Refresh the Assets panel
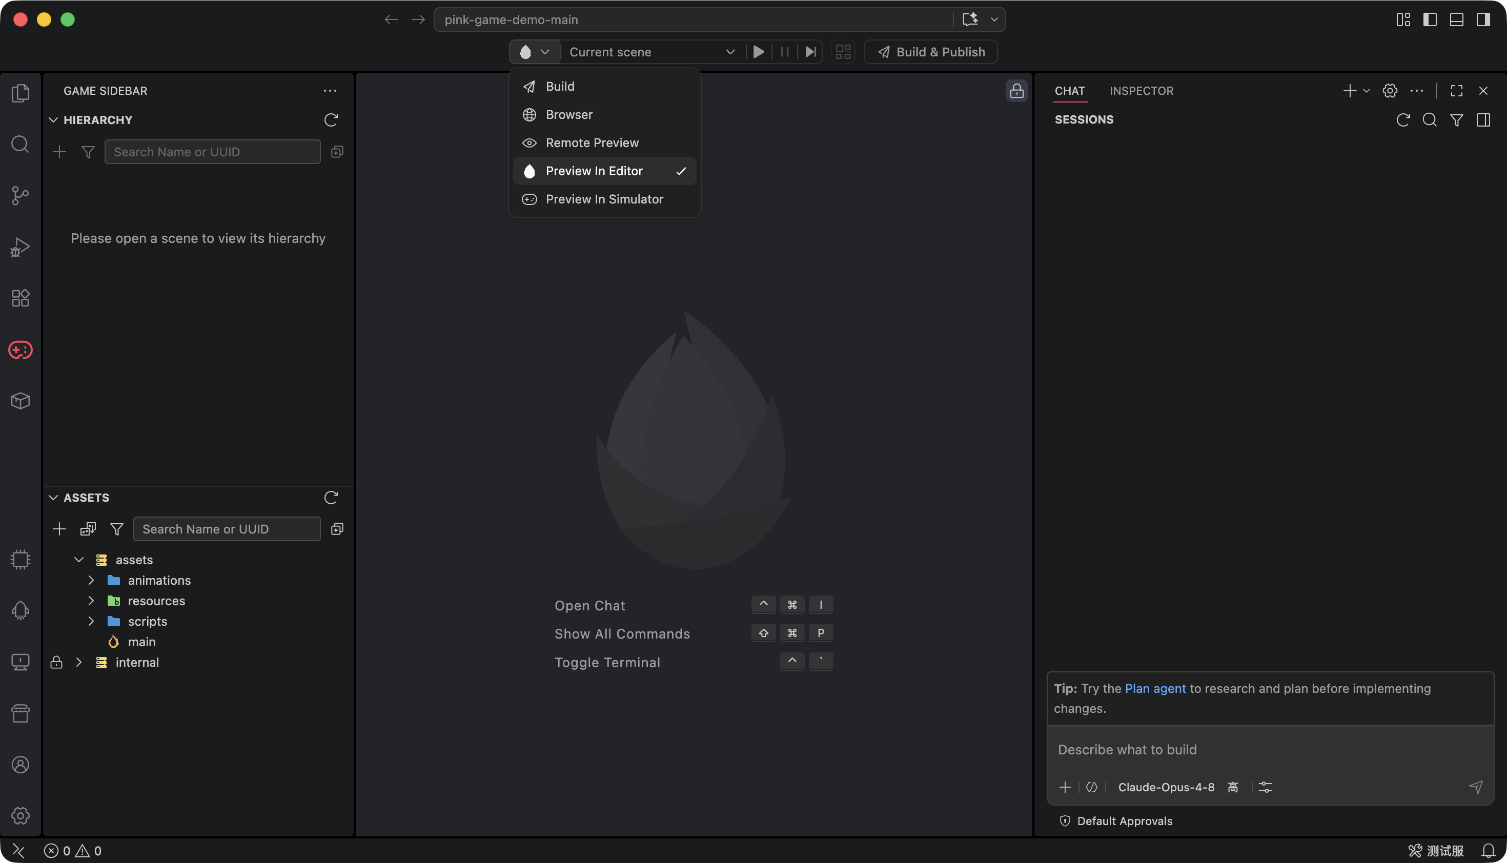 tap(331, 497)
